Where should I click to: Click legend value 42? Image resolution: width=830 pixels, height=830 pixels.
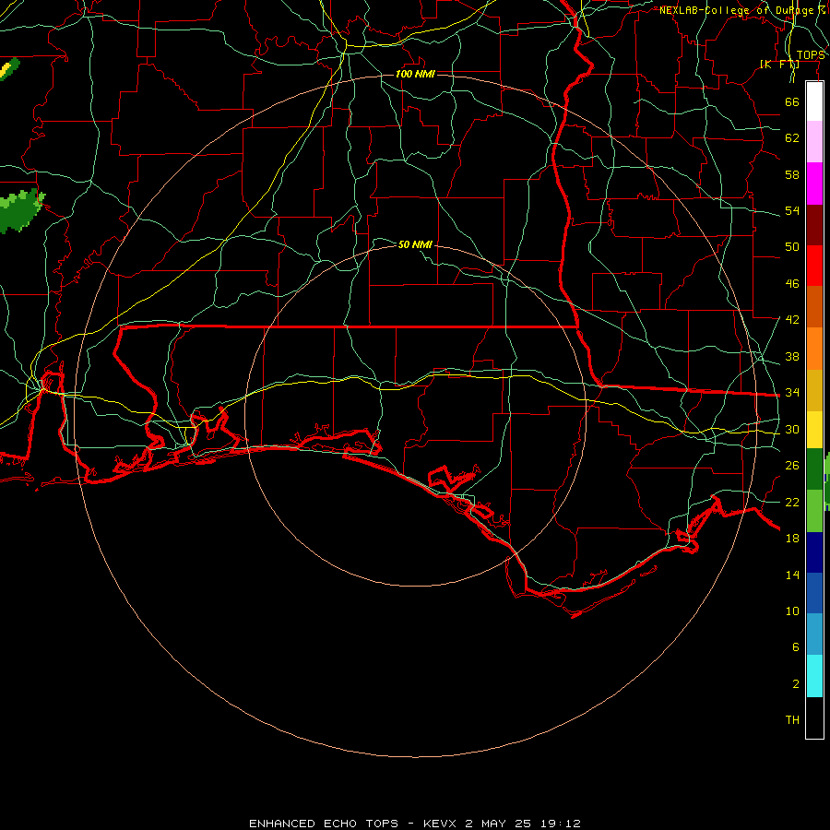pyautogui.click(x=792, y=320)
